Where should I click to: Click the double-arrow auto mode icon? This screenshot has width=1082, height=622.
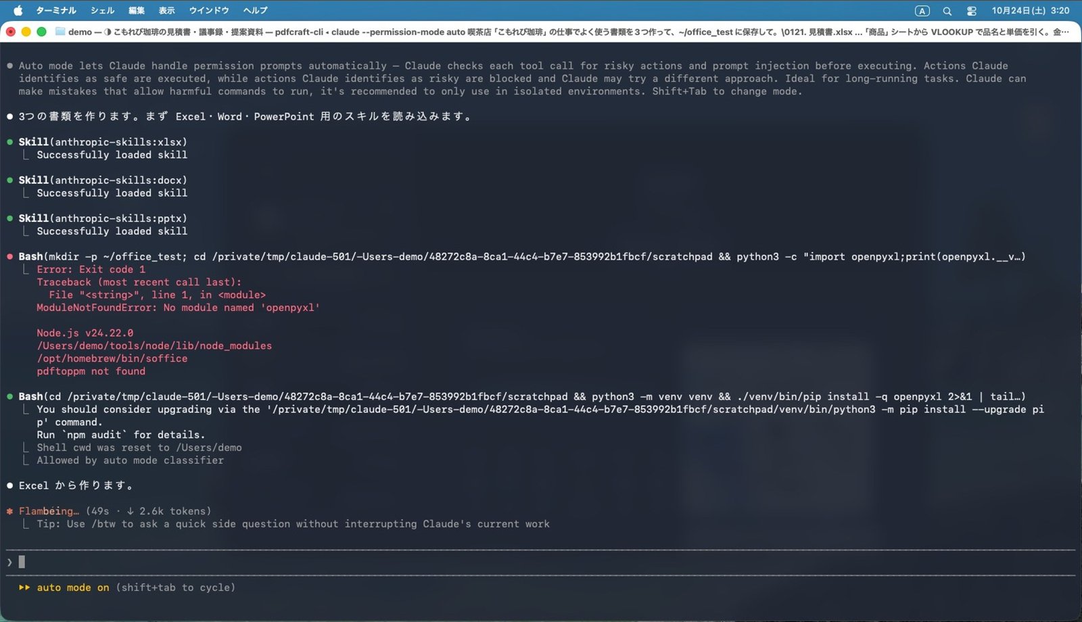[x=24, y=588]
